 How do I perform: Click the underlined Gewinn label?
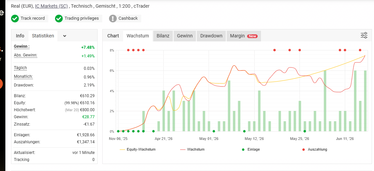(x=22, y=46)
